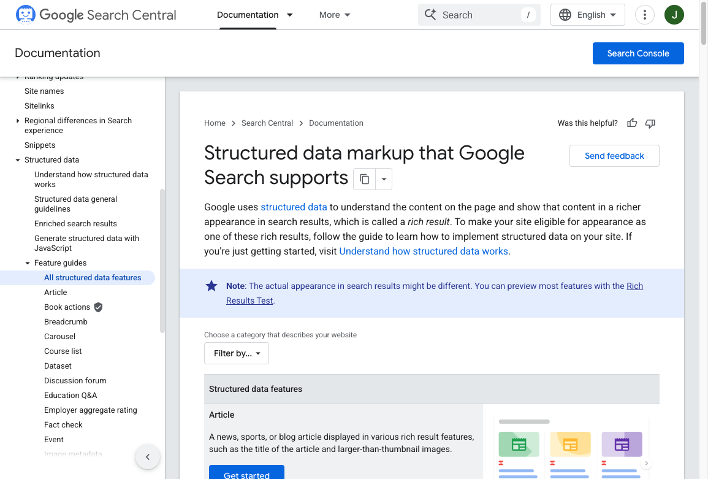Click the thumbs up helpful icon
This screenshot has height=479, width=708.
tap(632, 123)
